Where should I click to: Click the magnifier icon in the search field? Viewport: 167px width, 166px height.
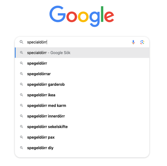pyautogui.click(x=21, y=42)
